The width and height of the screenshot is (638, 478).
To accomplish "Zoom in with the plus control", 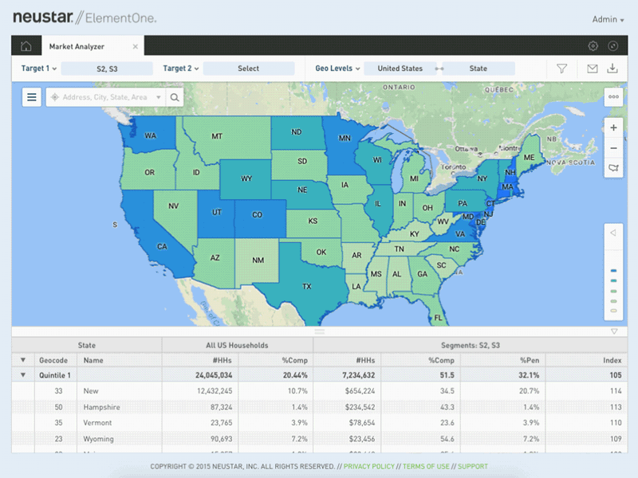I will coord(613,127).
